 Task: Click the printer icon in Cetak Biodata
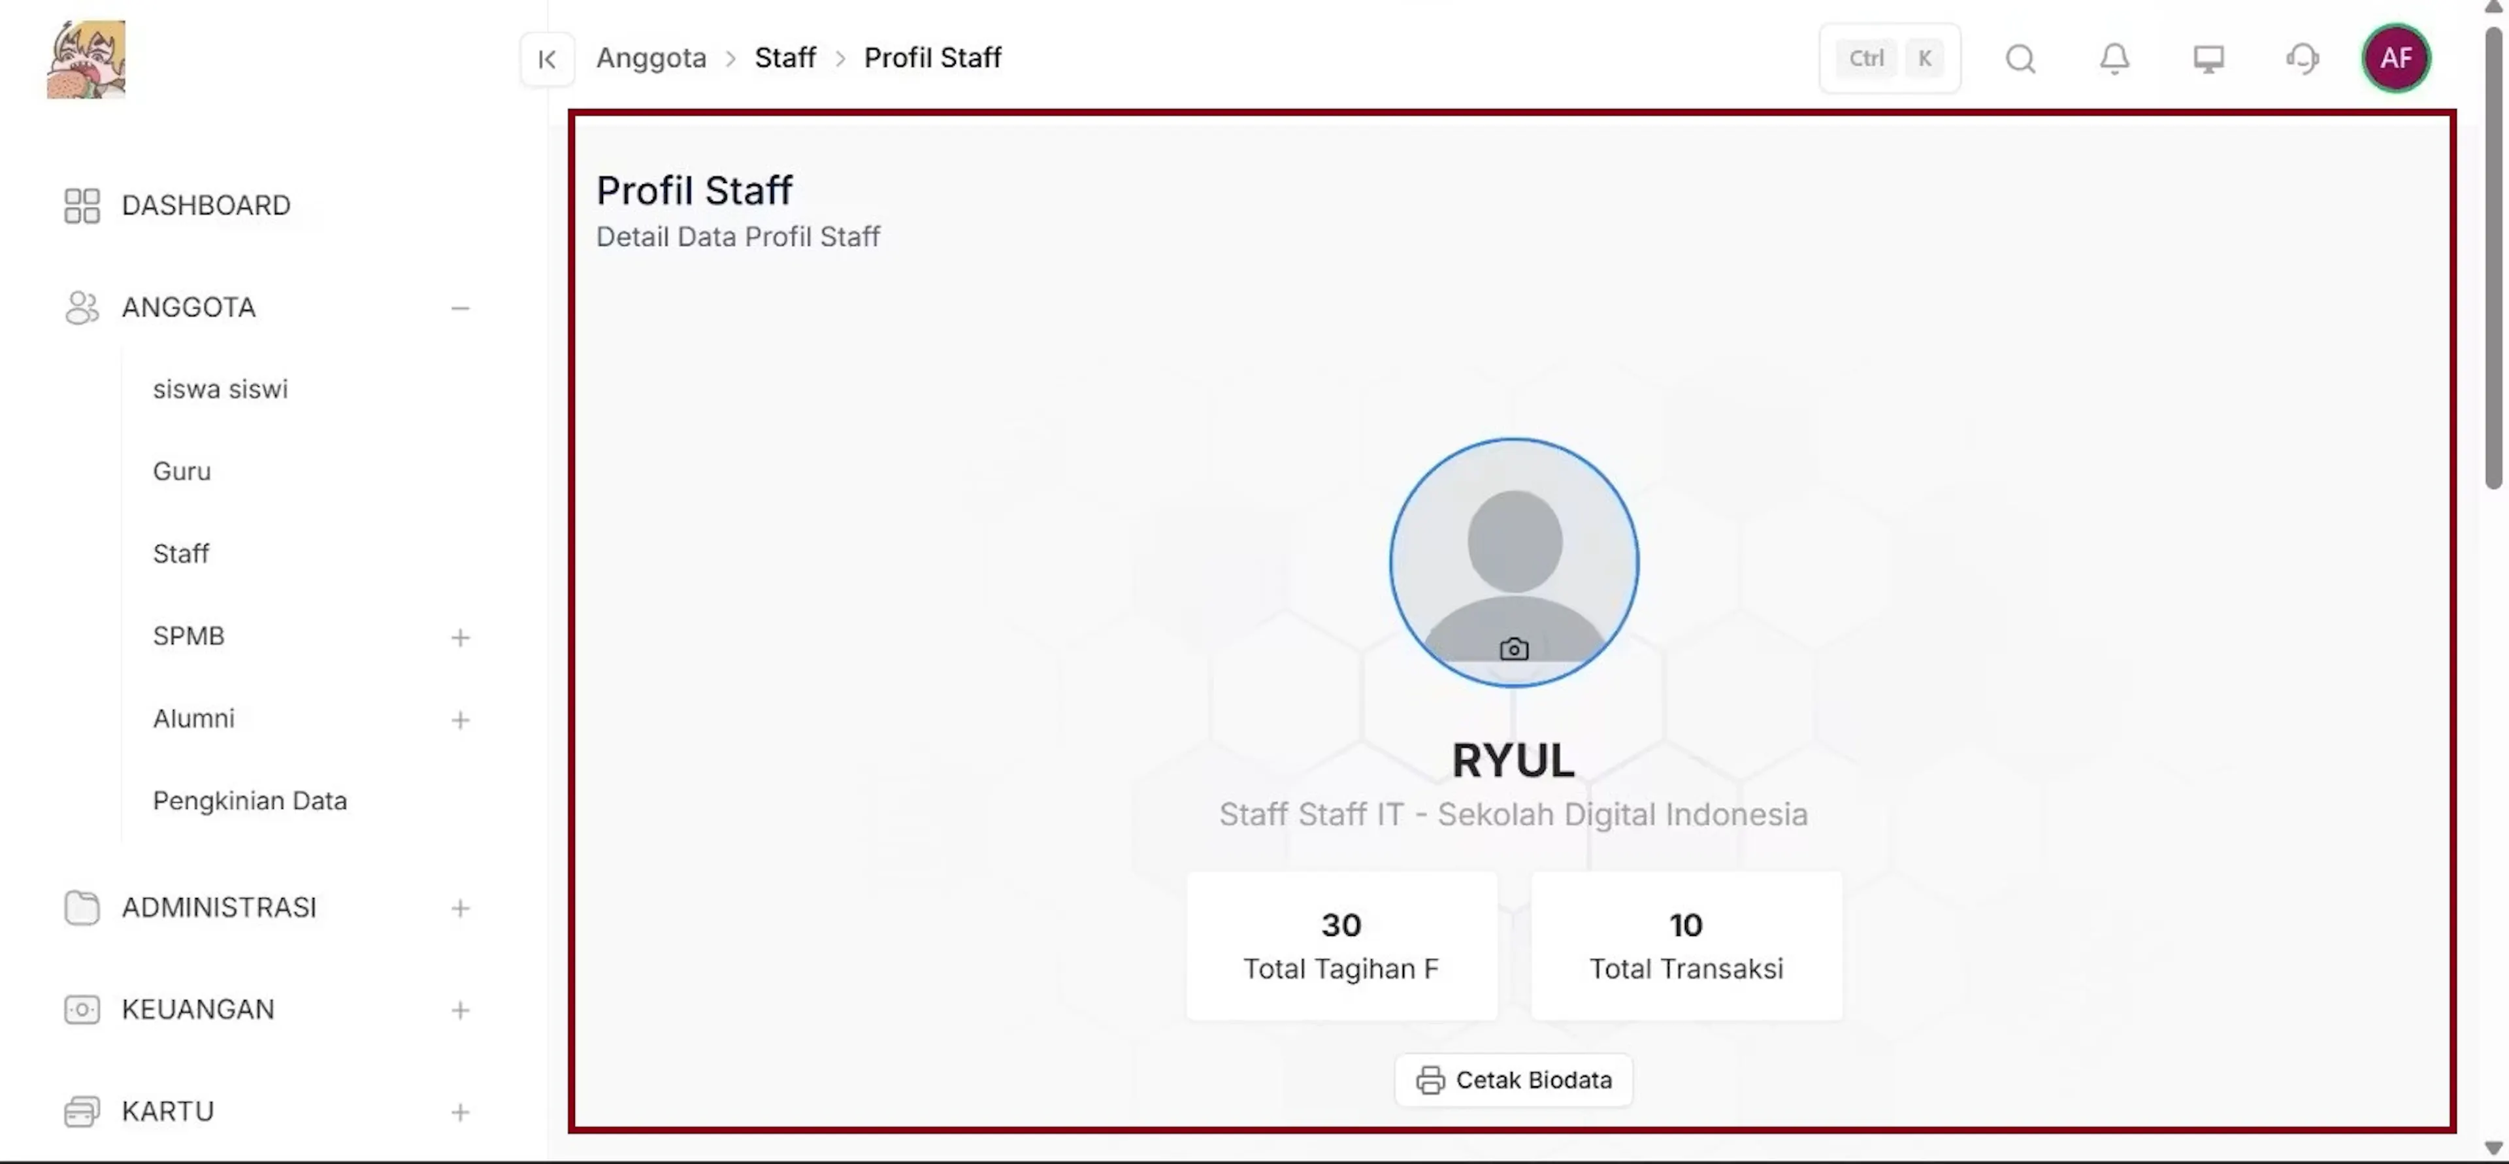pyautogui.click(x=1430, y=1080)
